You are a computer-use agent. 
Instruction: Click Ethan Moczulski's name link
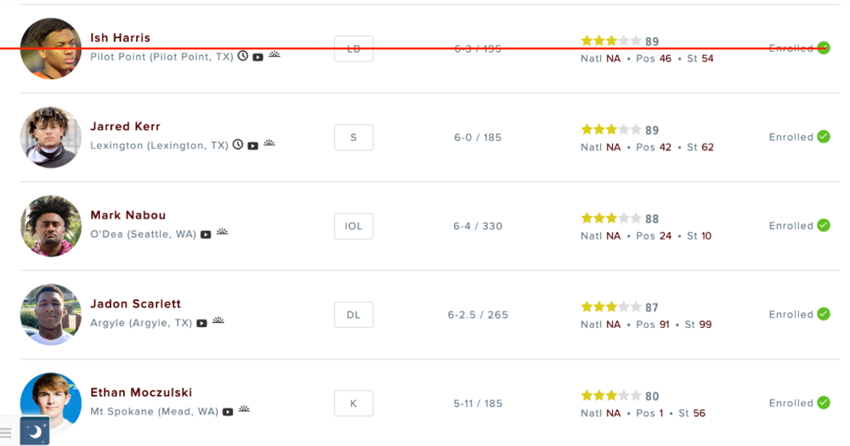(141, 392)
